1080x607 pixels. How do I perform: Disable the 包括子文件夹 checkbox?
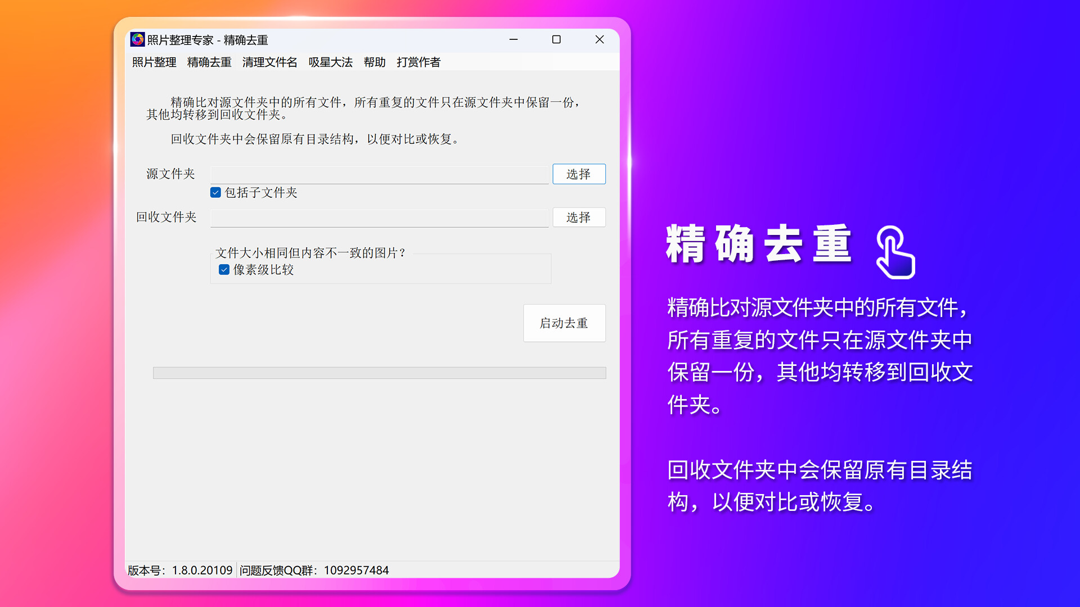tap(215, 192)
